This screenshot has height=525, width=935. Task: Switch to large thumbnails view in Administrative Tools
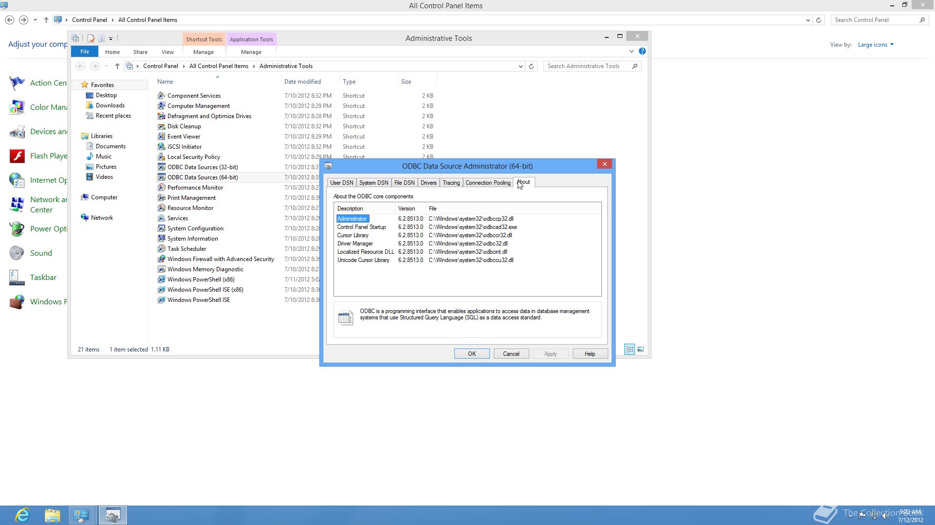coord(640,349)
